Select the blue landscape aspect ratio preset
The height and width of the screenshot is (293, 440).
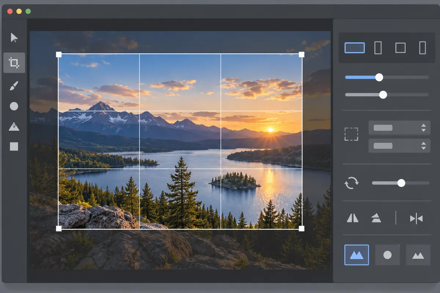(x=355, y=48)
